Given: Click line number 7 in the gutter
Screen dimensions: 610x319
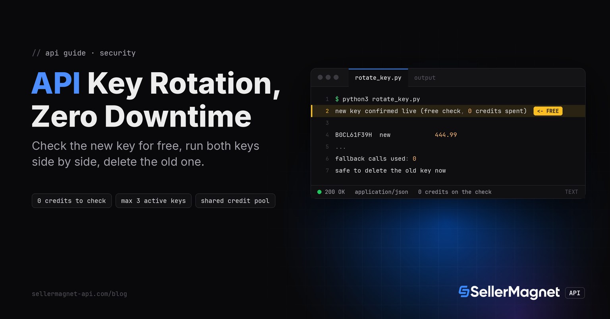Looking at the screenshot, I should [x=327, y=171].
